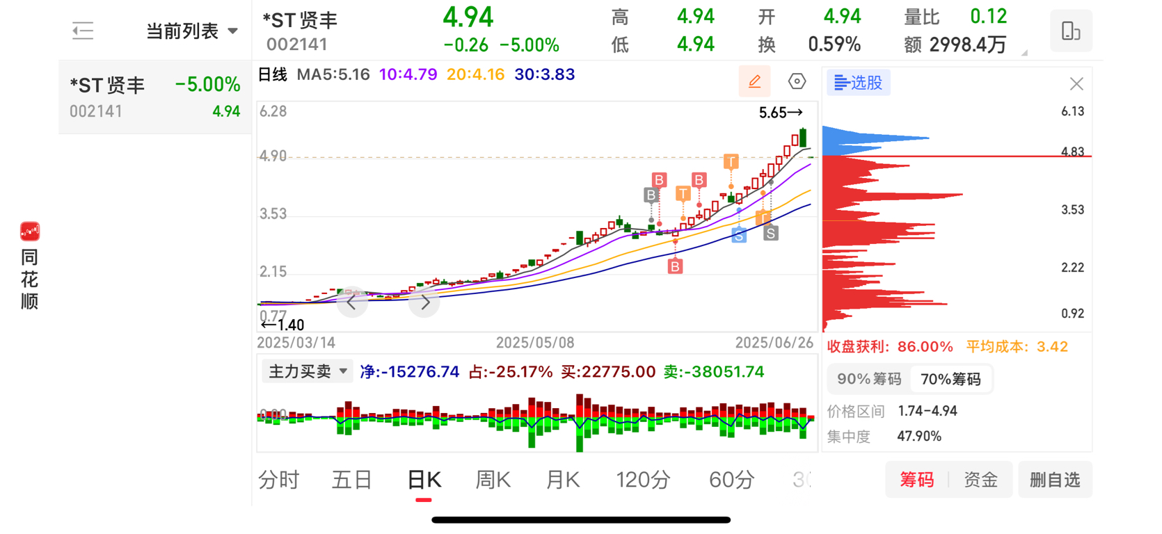Close the chip distribution panel
This screenshot has width=1162, height=534.
point(1076,84)
